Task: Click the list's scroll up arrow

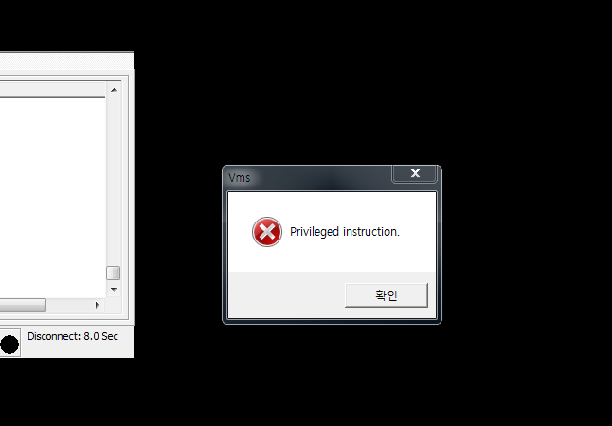Action: pyautogui.click(x=114, y=90)
